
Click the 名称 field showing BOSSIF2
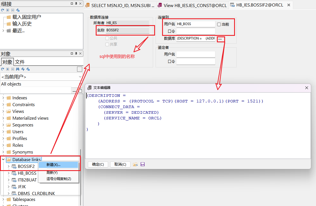coord(128,30)
